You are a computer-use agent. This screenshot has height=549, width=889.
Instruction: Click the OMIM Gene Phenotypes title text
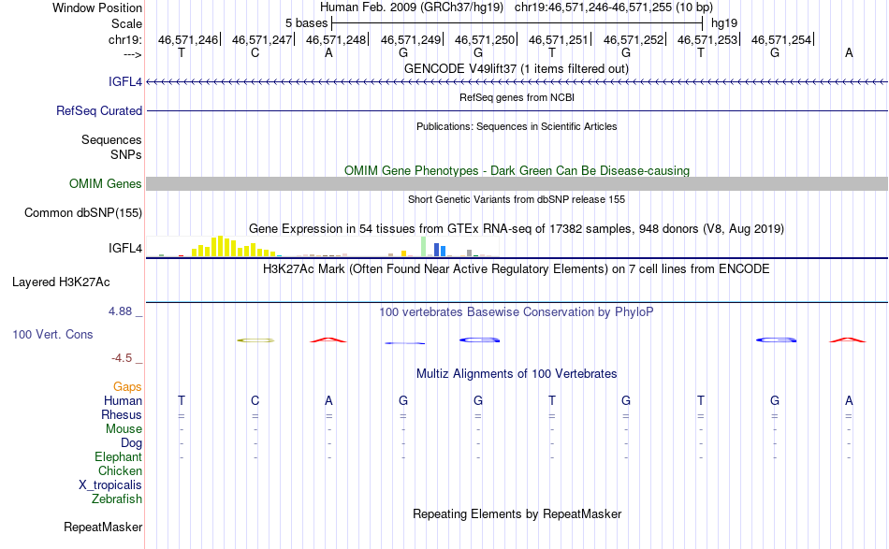tap(517, 170)
